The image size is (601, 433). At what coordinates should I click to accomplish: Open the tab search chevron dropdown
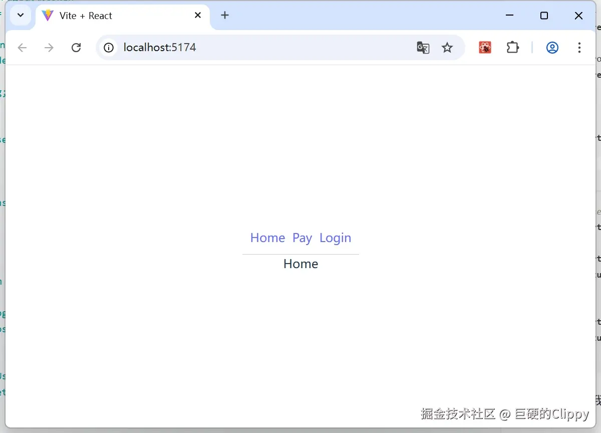[x=21, y=15]
